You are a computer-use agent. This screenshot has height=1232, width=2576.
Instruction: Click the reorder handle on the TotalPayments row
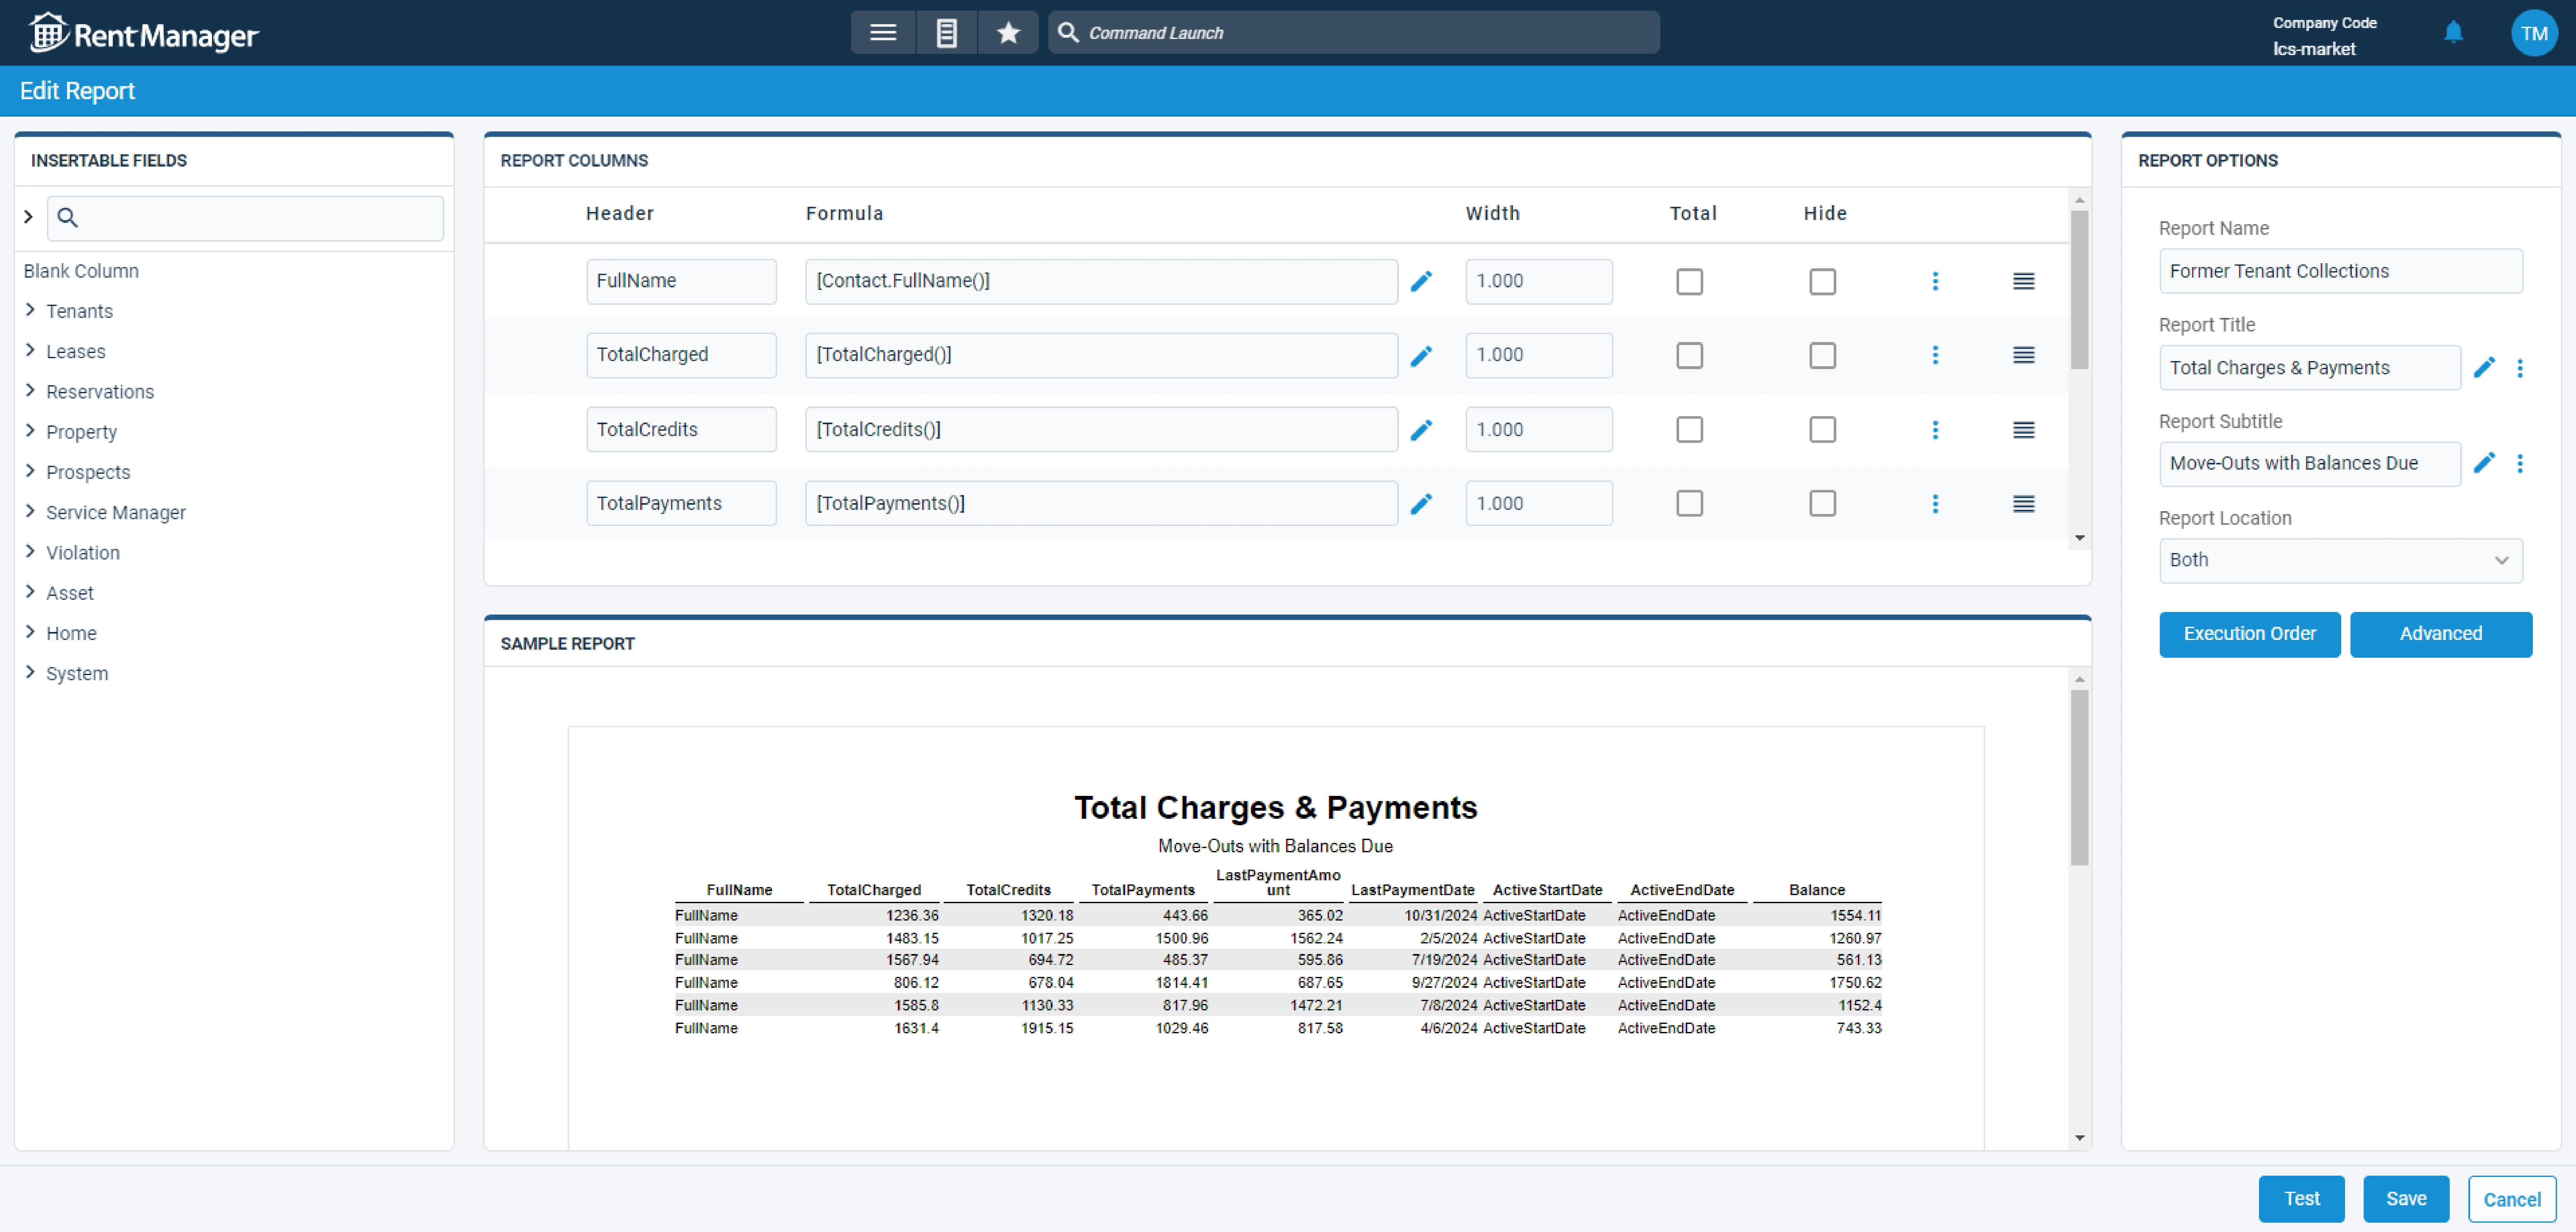2024,503
